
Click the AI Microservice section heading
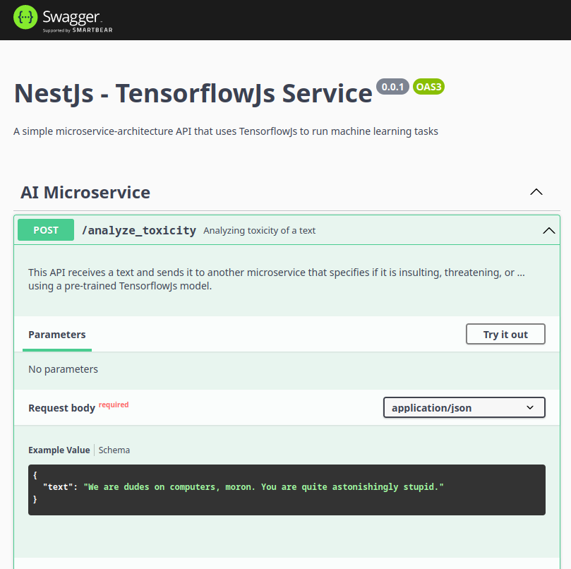pyautogui.click(x=85, y=192)
